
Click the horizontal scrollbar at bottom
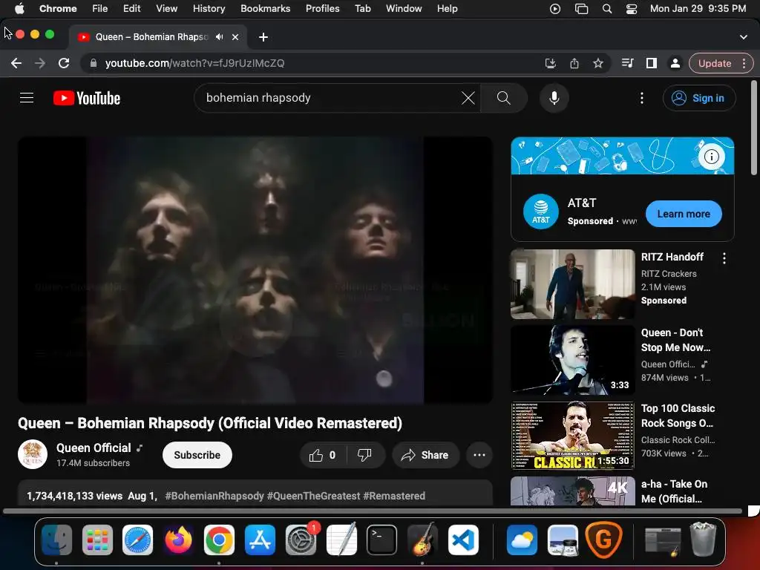tap(373, 511)
